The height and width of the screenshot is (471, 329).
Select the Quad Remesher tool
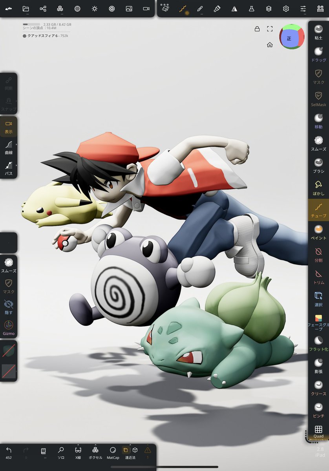click(x=318, y=432)
